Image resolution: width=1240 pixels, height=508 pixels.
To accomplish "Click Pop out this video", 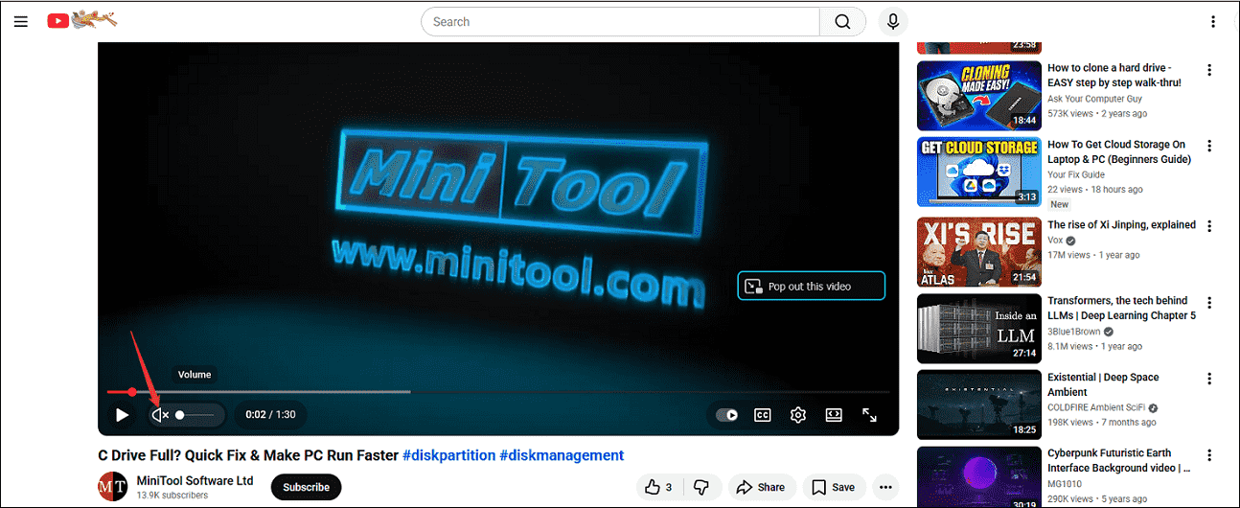I will point(811,286).
